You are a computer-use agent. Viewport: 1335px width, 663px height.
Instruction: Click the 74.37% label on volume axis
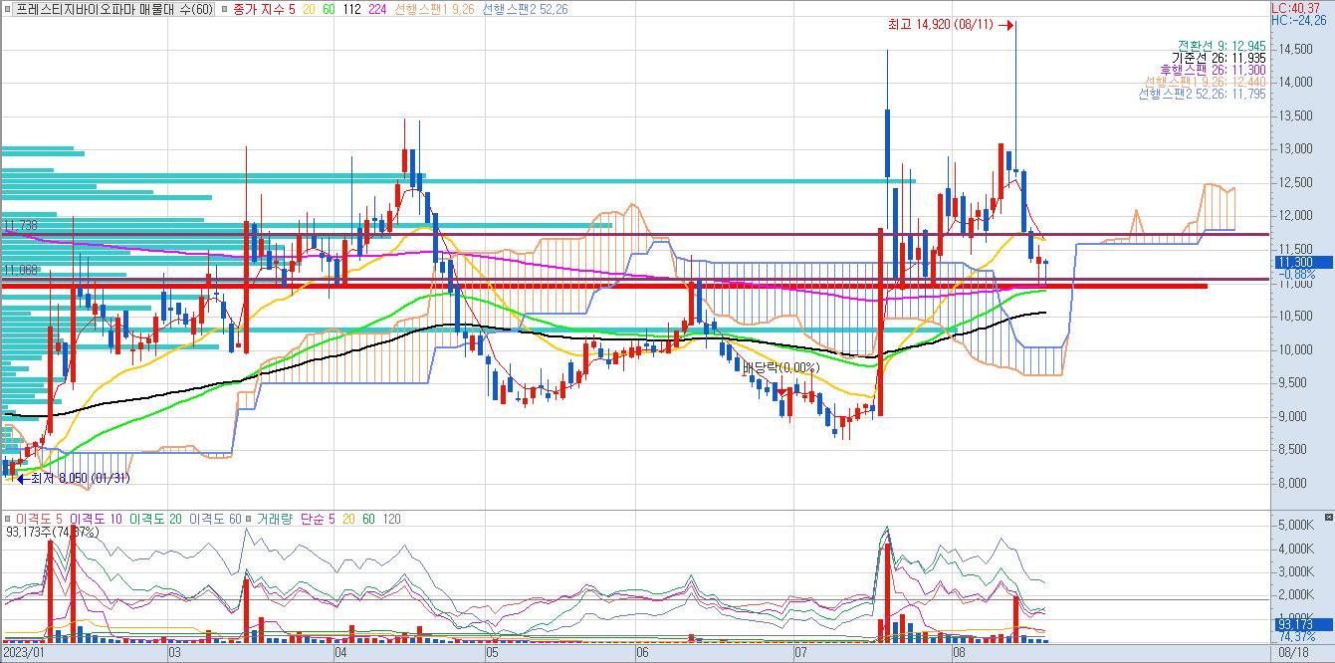(1298, 637)
